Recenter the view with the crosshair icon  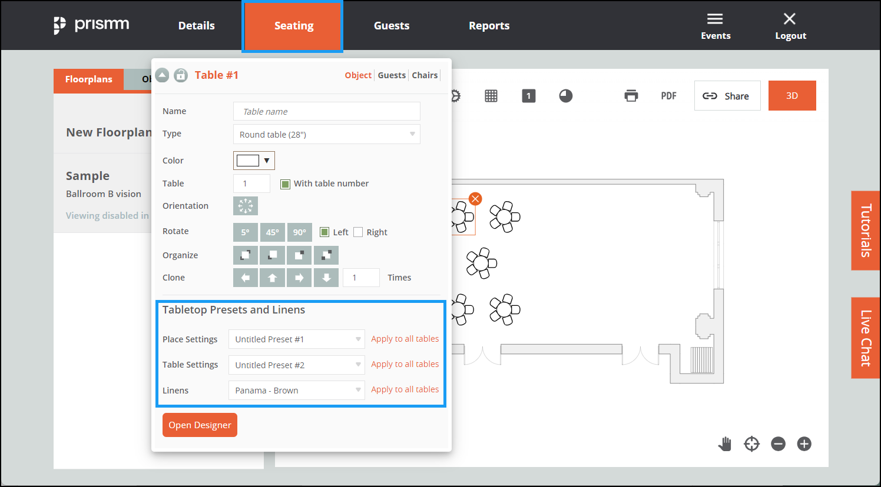752,444
